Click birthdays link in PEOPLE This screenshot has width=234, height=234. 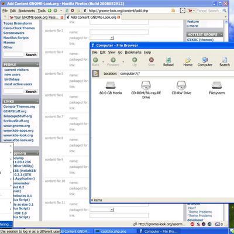pos(12,79)
